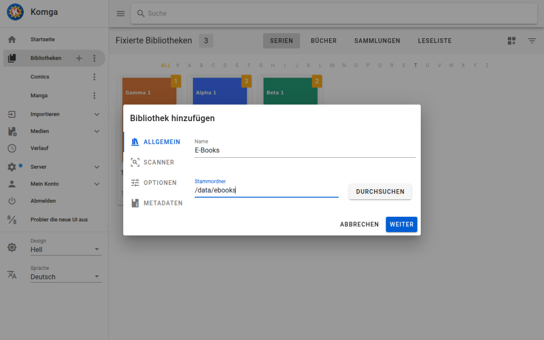This screenshot has width=544, height=340.
Task: Select the Sammlungen tab
Action: (x=377, y=41)
